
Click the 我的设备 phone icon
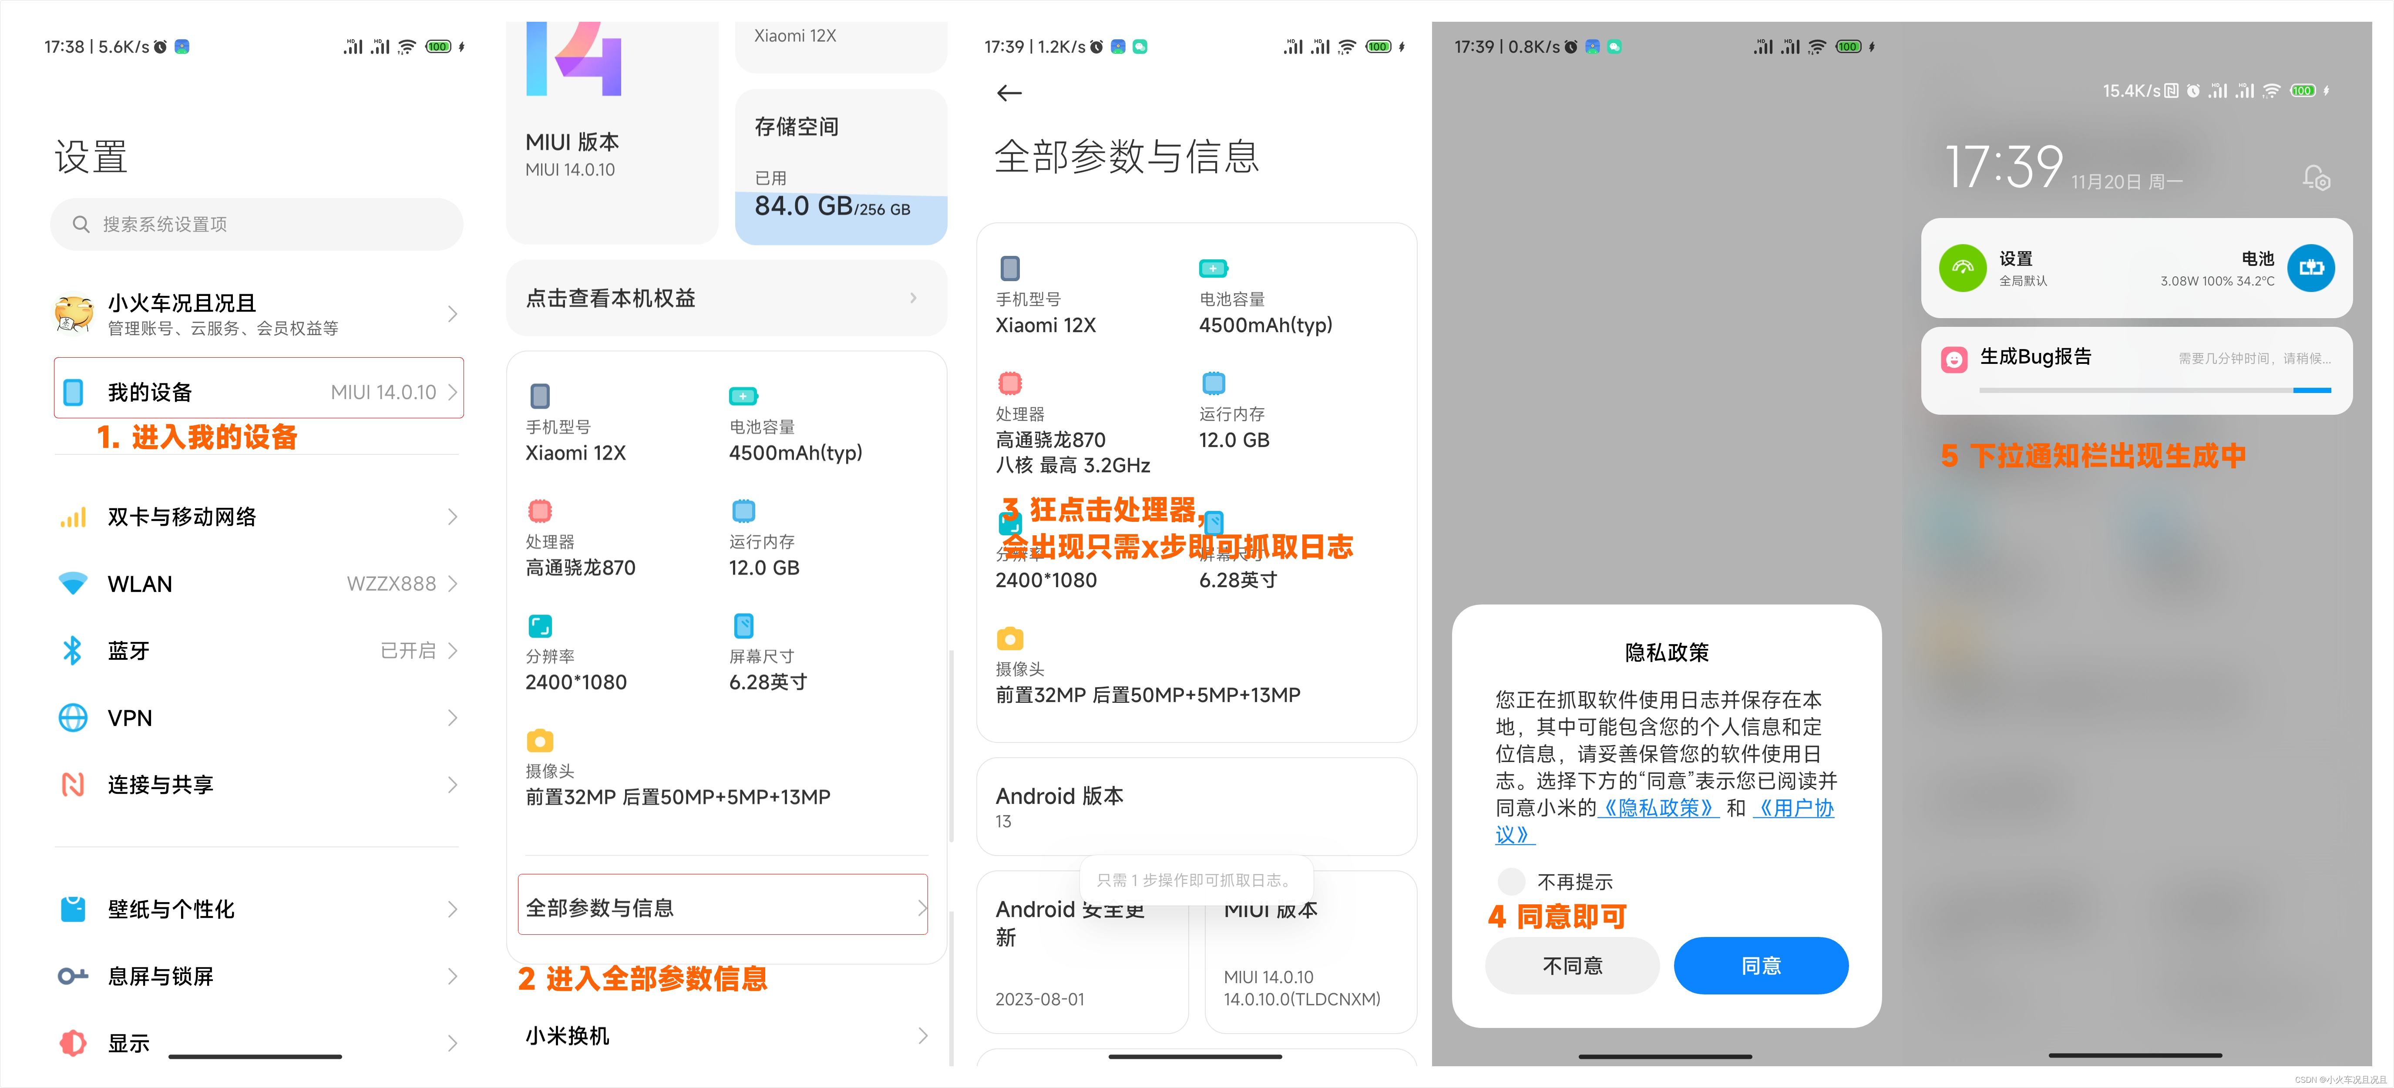pos(74,392)
